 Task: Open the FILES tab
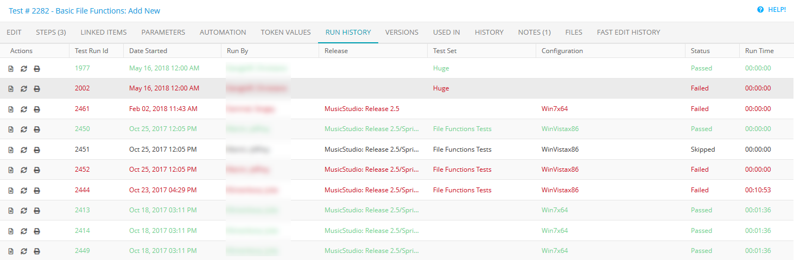coord(574,32)
